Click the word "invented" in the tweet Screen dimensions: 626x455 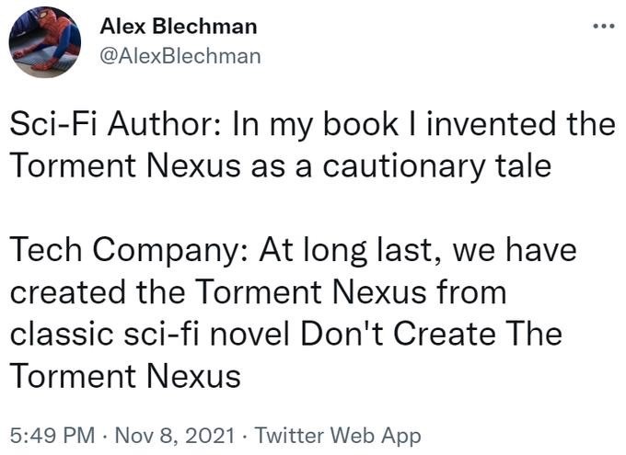pos(487,125)
